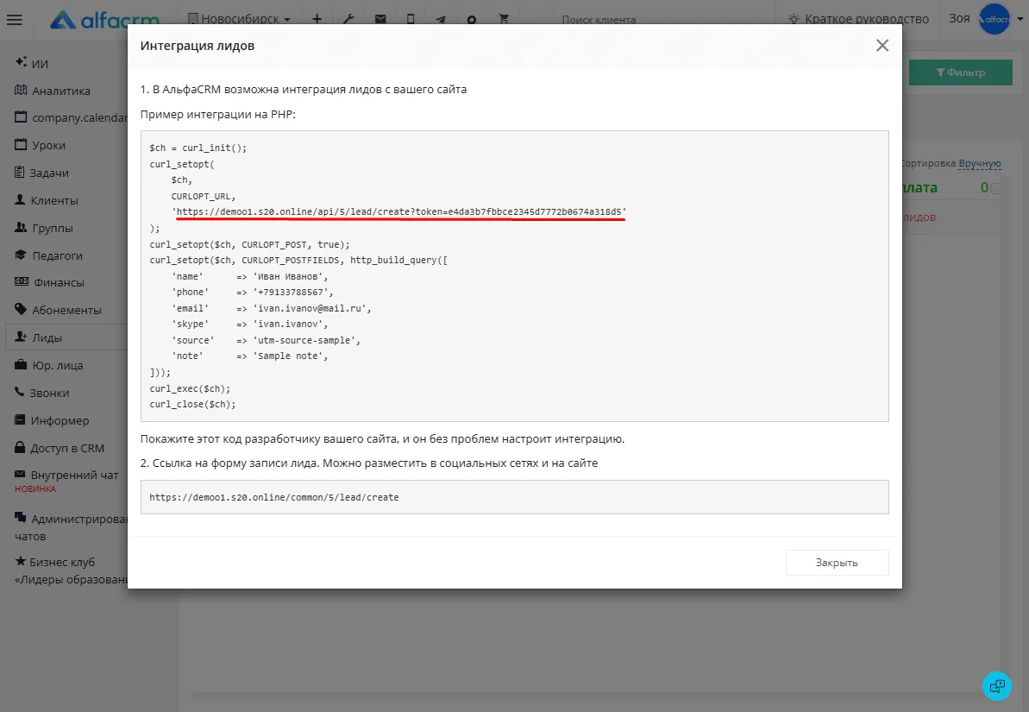Click the Закрыть button
The width and height of the screenshot is (1029, 712).
click(837, 562)
